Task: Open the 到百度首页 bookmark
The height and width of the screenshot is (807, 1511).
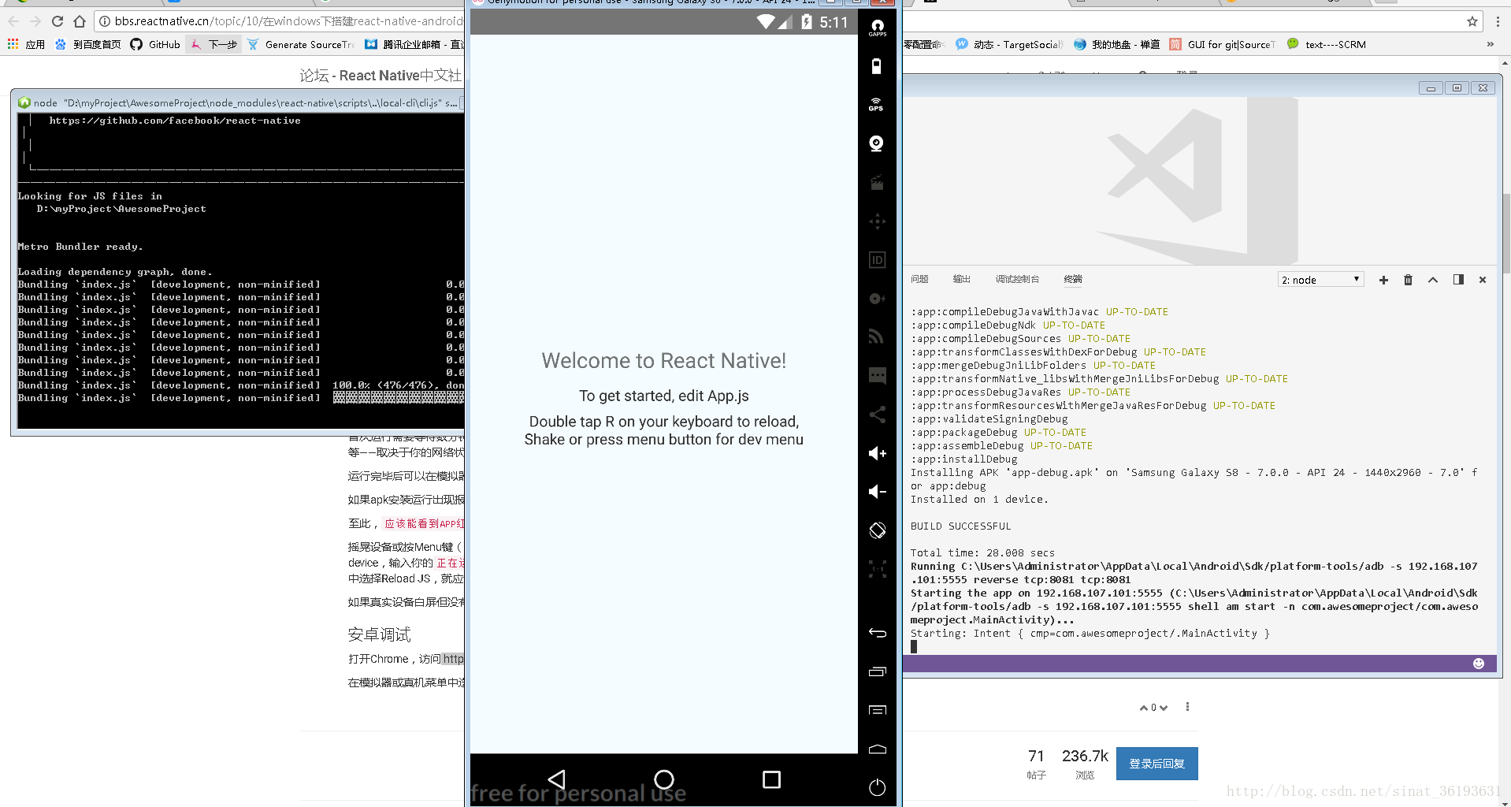Action: (x=88, y=44)
